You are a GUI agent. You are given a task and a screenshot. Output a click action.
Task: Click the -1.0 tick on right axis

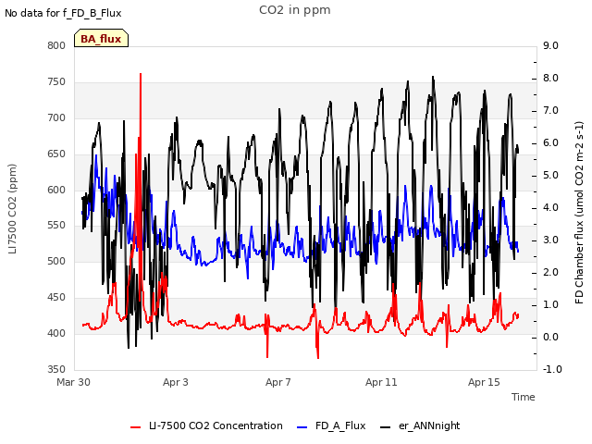coord(552,369)
